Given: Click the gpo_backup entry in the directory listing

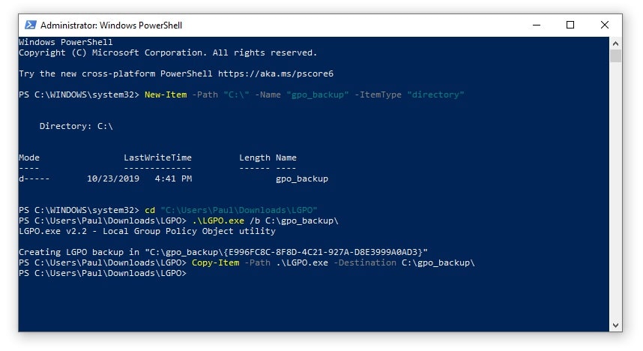Looking at the screenshot, I should tap(302, 178).
